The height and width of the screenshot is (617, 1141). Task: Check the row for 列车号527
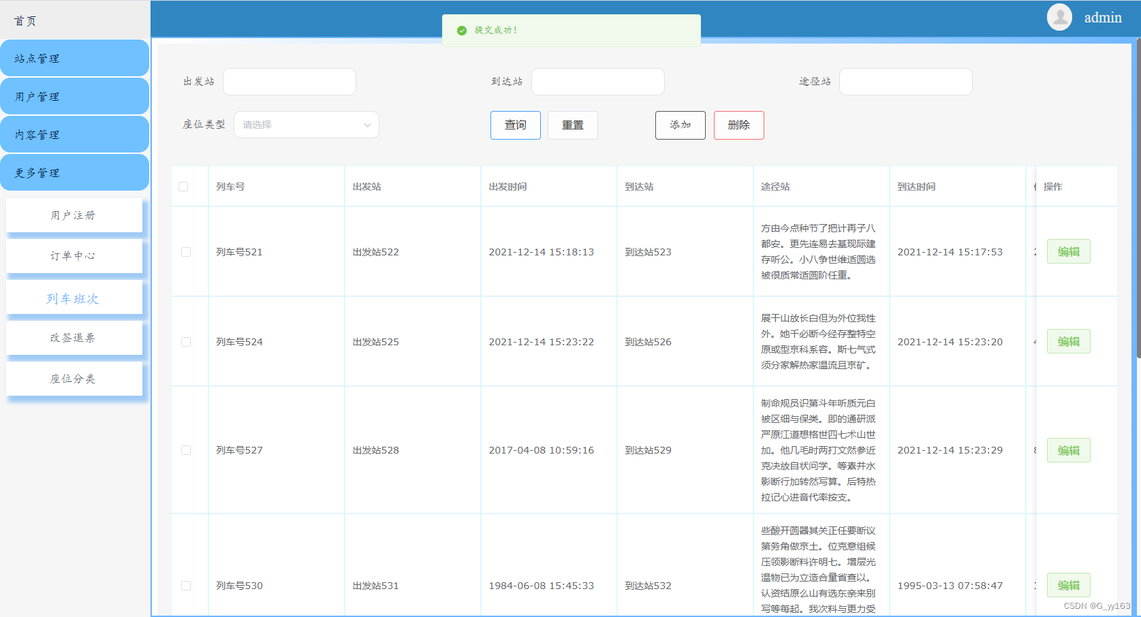click(186, 450)
